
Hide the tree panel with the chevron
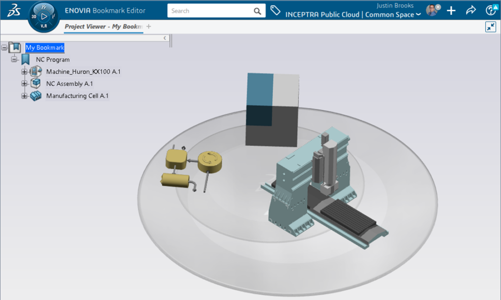(165, 38)
